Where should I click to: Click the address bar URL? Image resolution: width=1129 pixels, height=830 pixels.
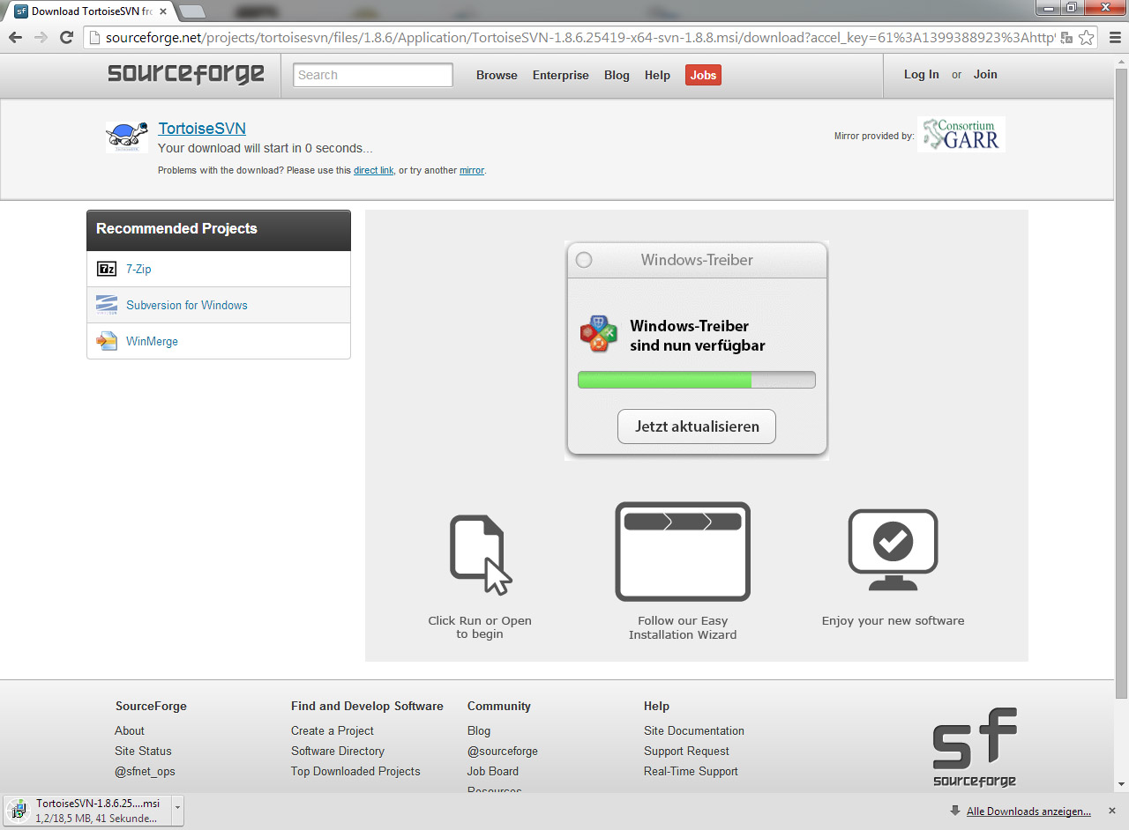coord(580,38)
